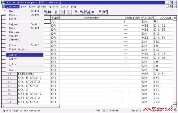Select row 17 QQL_STOP_Z tag cell
Screen dimensions: 178x113
point(34,86)
